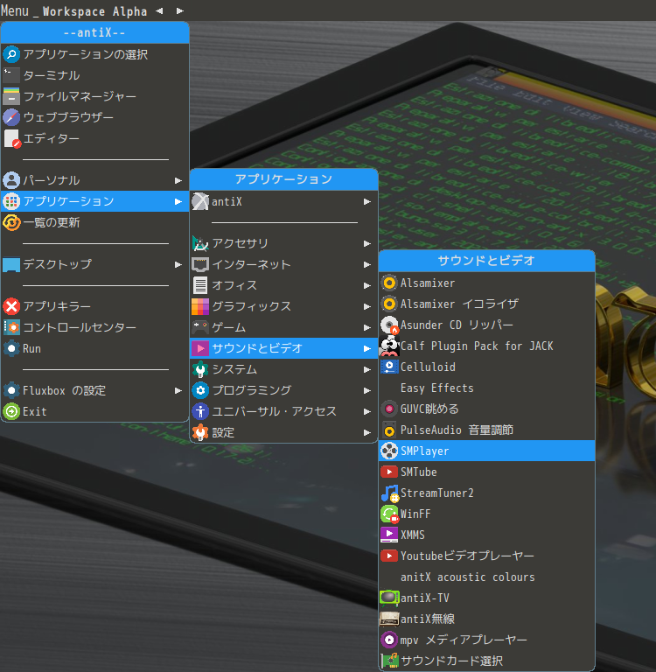Click the antiX無線 radio icon

point(389,619)
